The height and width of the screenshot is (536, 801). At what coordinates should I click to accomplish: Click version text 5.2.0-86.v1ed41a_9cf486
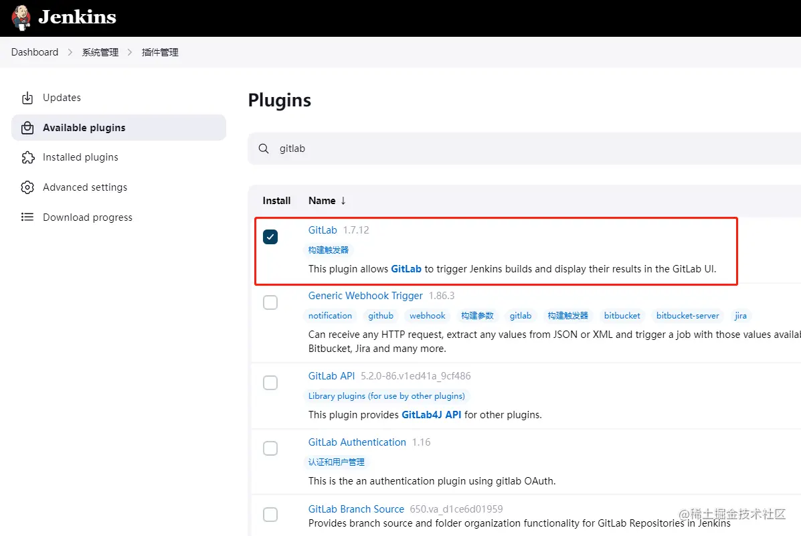tap(416, 376)
